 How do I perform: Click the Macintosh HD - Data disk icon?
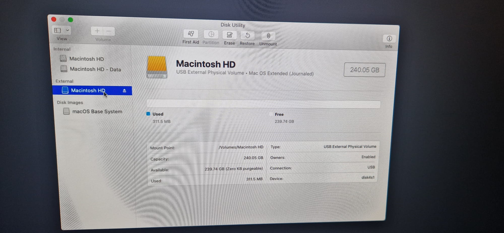[64, 69]
